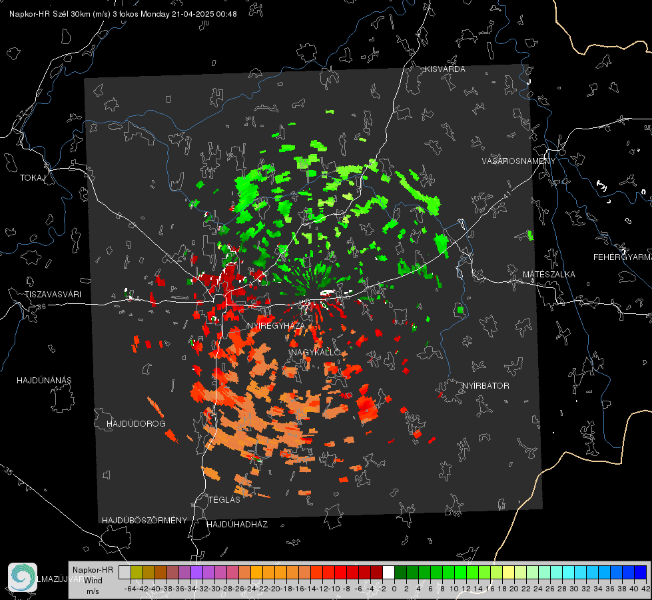This screenshot has height=600, width=652.
Task: Select the VÁSÁROSNAMÉNY city label
Action: 519,161
